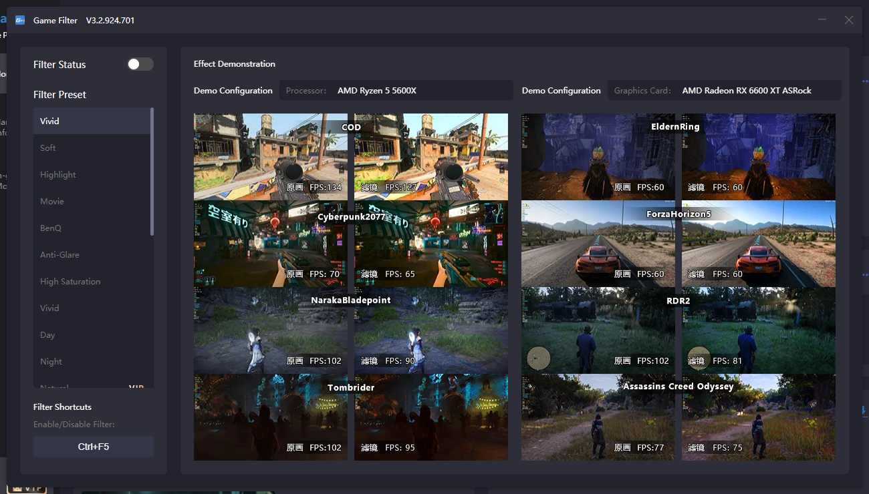Open Cyberpunk2077 filtered thumbnail with FPS: 65
The width and height of the screenshot is (869, 494).
click(x=431, y=244)
